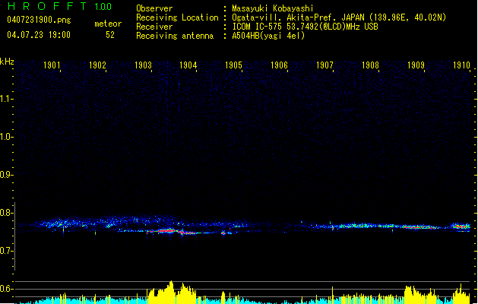Image resolution: width=478 pixels, height=304 pixels.
Task: Click the 1904 time label
Action: click(188, 65)
